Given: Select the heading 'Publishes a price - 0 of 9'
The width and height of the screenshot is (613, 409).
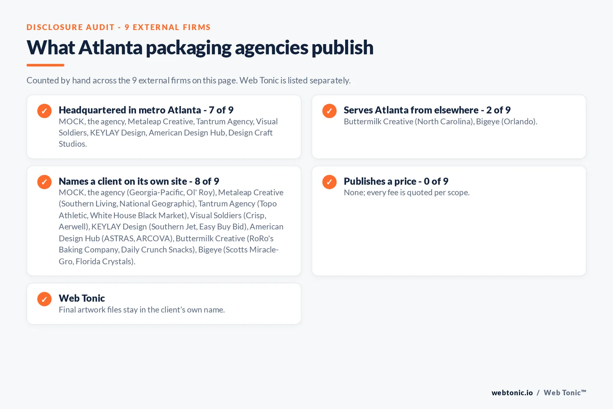Looking at the screenshot, I should click(396, 181).
